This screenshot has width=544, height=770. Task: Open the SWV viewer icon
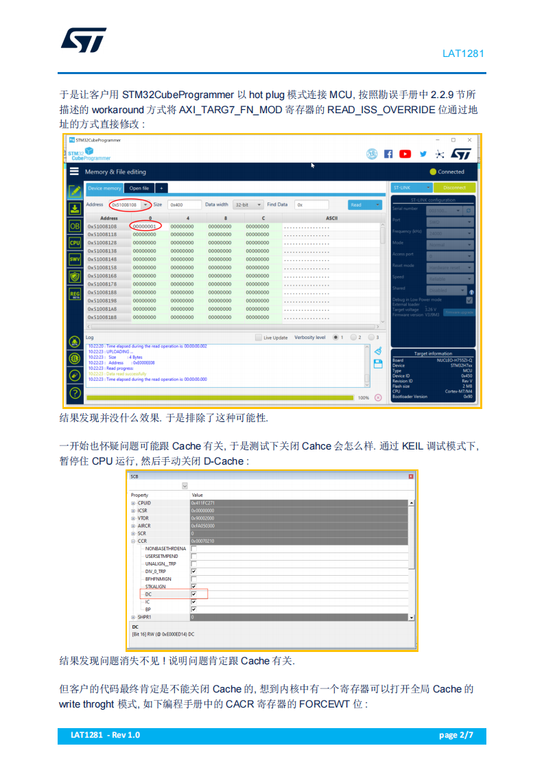(75, 259)
